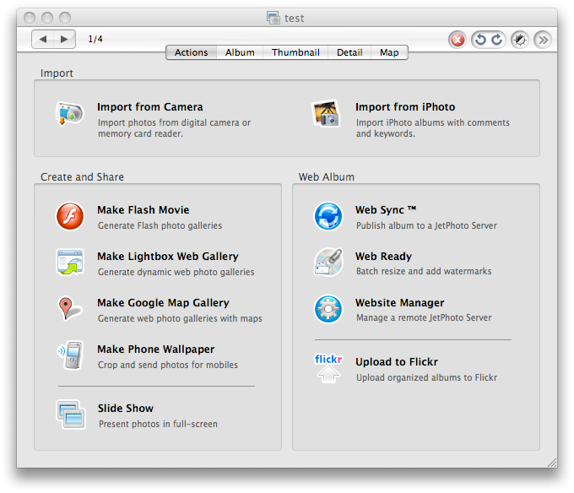The image size is (574, 493).
Task: Click 'Generate Flash photo galleries' description
Action: (x=160, y=226)
